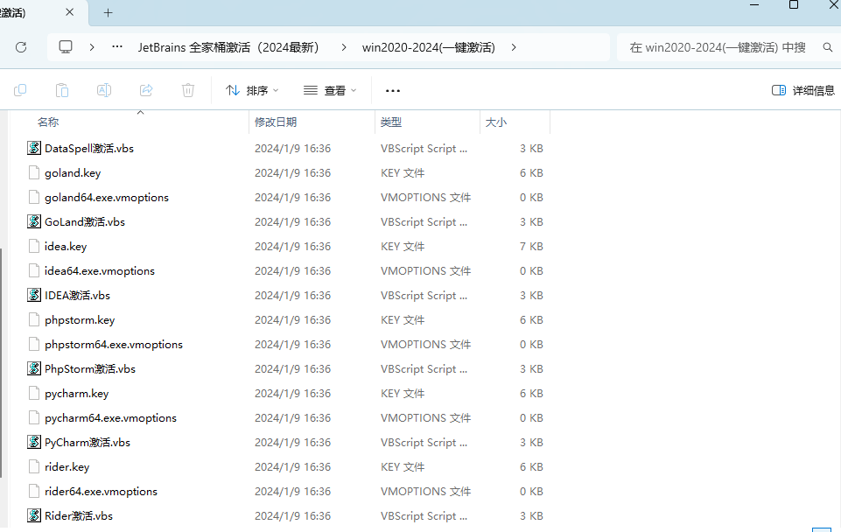Go to win2020-2024(一键激活) breadcrumb
The height and width of the screenshot is (532, 841).
(429, 47)
